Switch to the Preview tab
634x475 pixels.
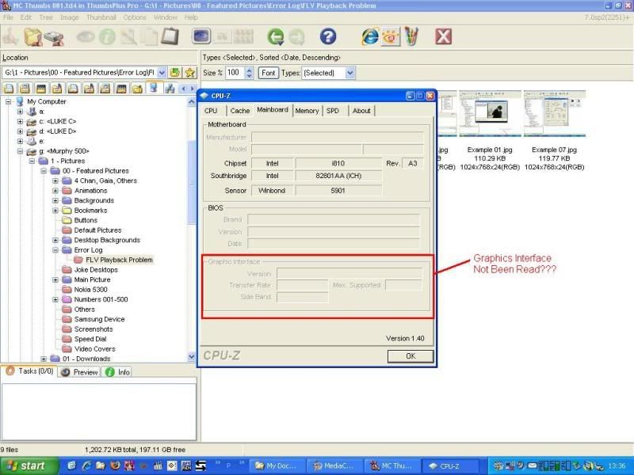pyautogui.click(x=79, y=372)
